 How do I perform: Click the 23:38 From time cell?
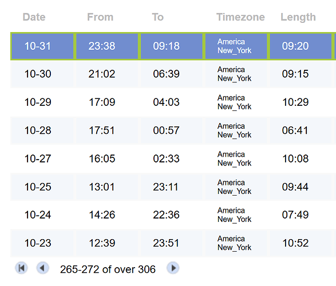pyautogui.click(x=107, y=46)
